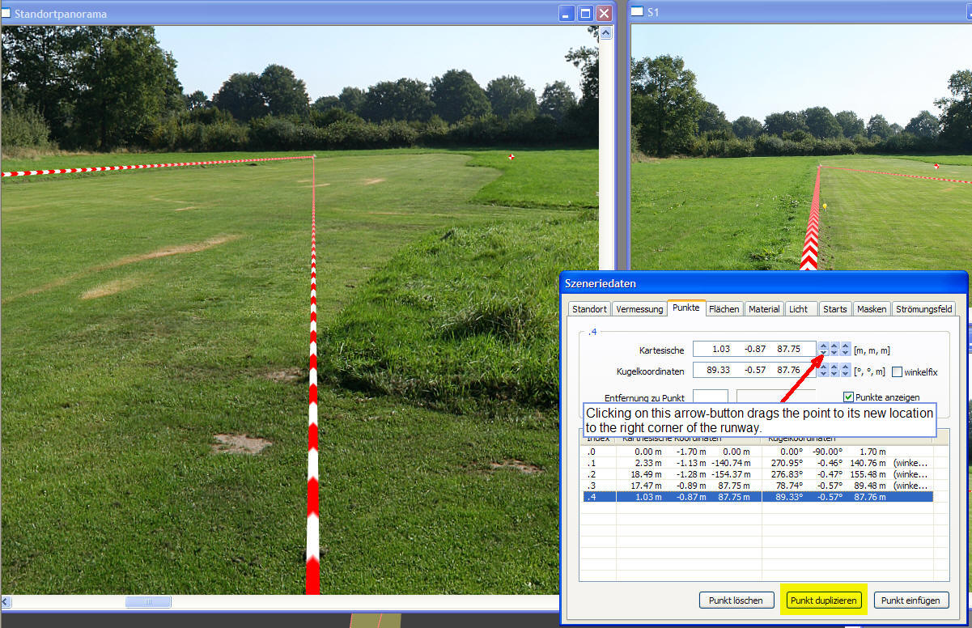Click the "18.49 m" cell in the list
This screenshot has width=972, height=628.
(x=644, y=474)
